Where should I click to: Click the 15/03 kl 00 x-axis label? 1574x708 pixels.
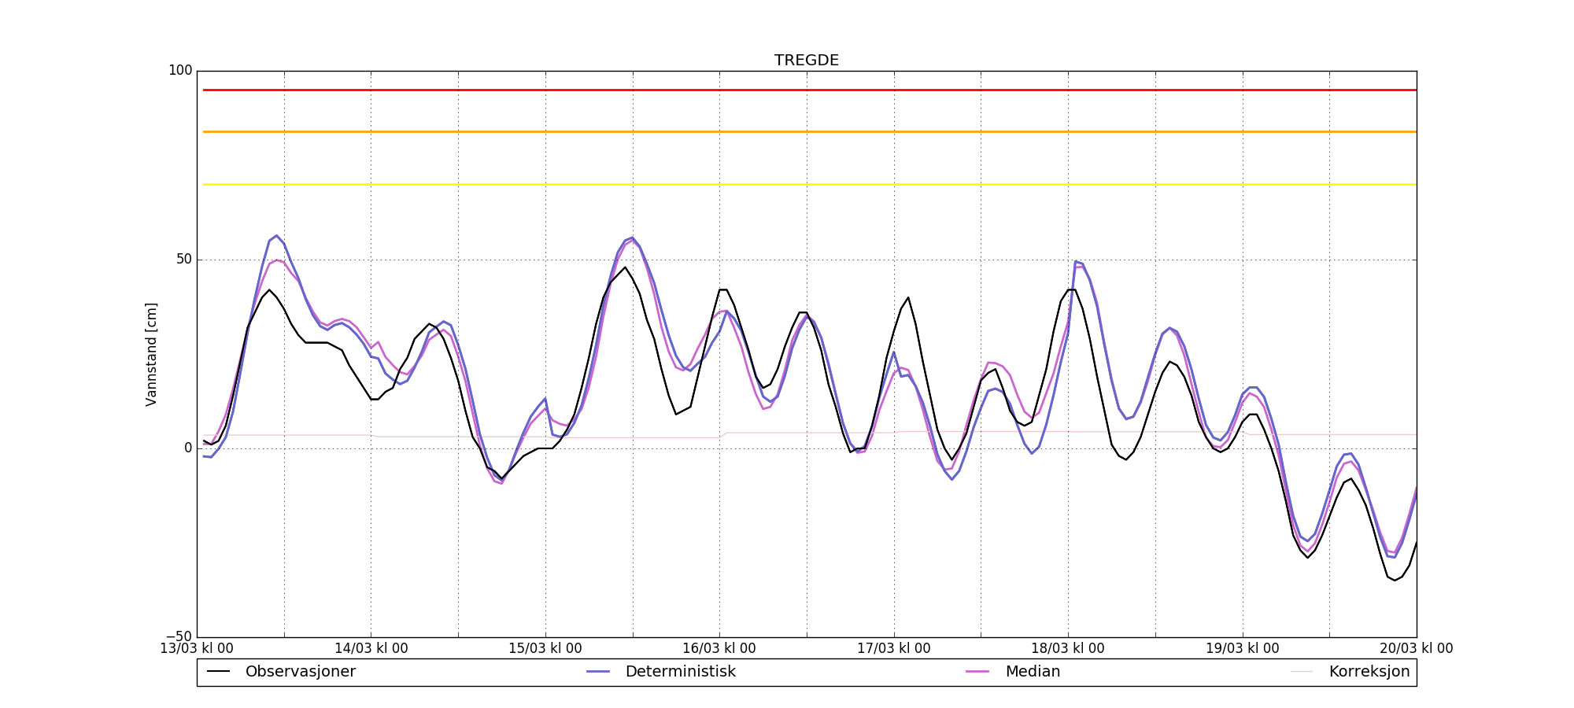(x=545, y=648)
